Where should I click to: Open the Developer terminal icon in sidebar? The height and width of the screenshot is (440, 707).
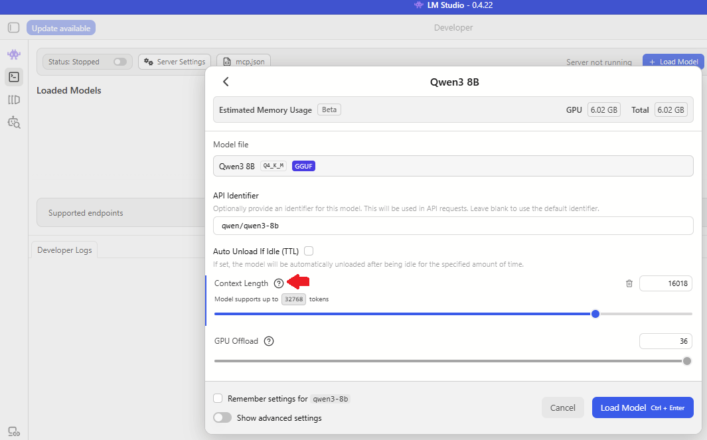pyautogui.click(x=14, y=77)
